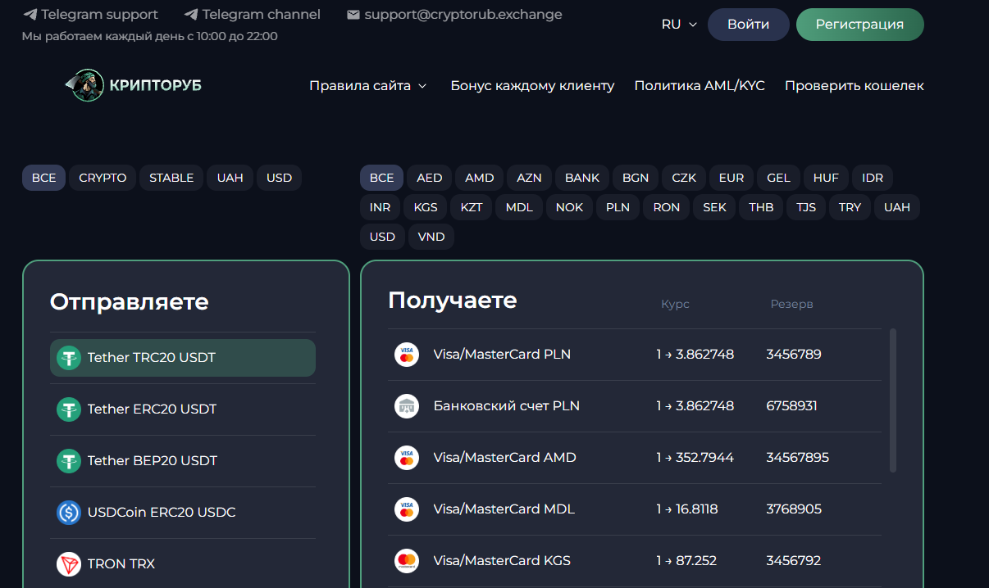
Task: Click the Tether BEP20 USDT coin icon
Action: tap(69, 460)
